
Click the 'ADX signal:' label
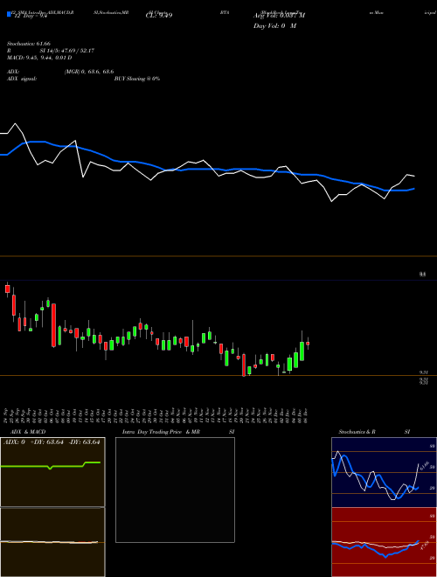[22, 79]
